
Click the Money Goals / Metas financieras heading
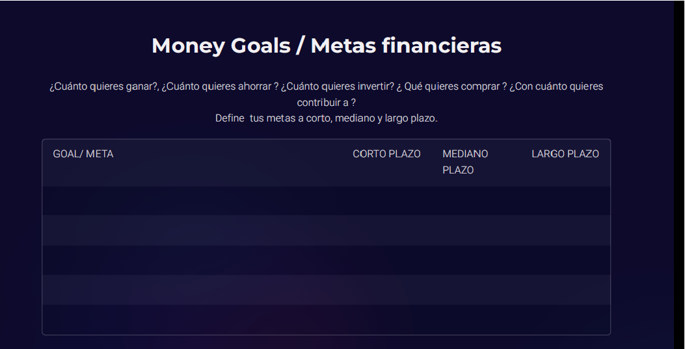[326, 46]
